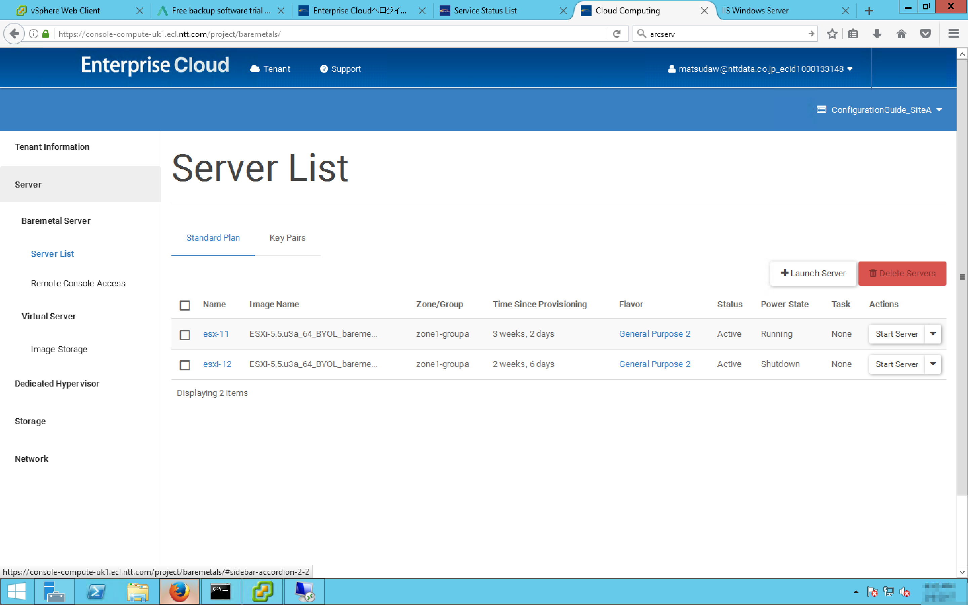Tick the checkbox for esx-11
Viewport: 968px width, 605px height.
click(x=185, y=334)
